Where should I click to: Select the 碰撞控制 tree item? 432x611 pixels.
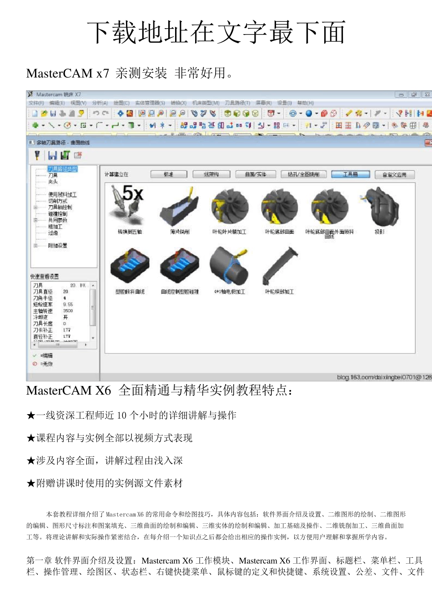tap(58, 214)
